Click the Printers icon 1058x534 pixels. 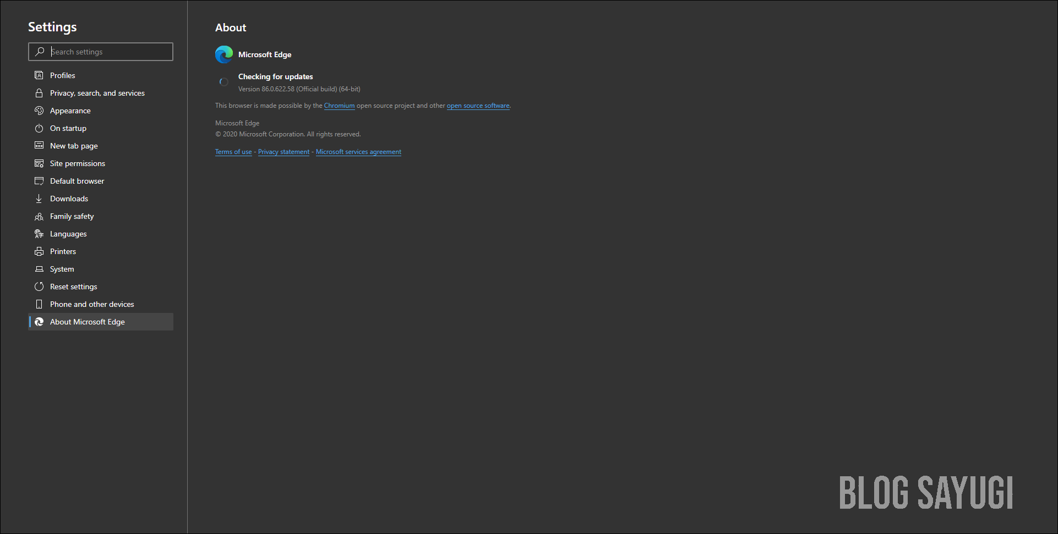click(x=39, y=251)
